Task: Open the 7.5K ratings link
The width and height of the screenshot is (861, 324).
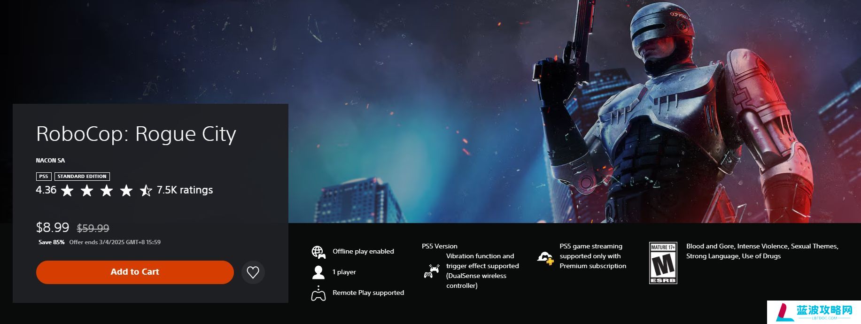Action: [185, 190]
